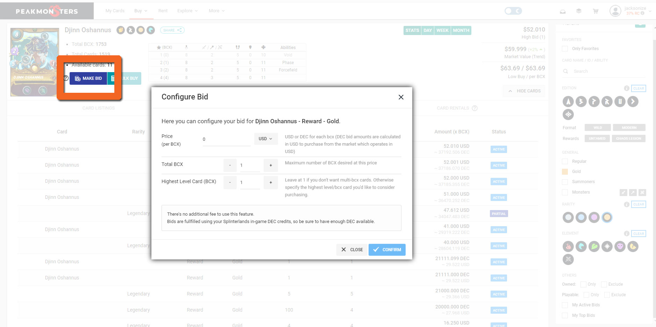Check the Playable Exclude checkbox
Viewport: 656px width, 327px height.
[607, 295]
